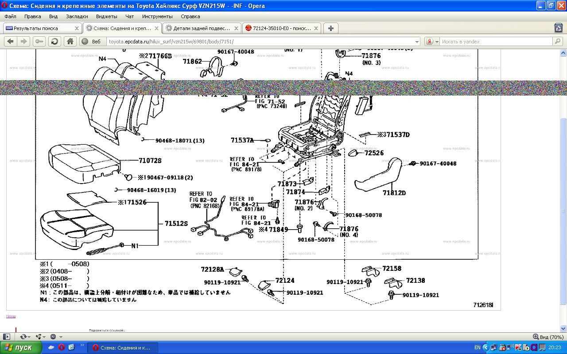Launch the cloud quick launch icon
The width and height of the screenshot is (567, 354).
click(51, 347)
